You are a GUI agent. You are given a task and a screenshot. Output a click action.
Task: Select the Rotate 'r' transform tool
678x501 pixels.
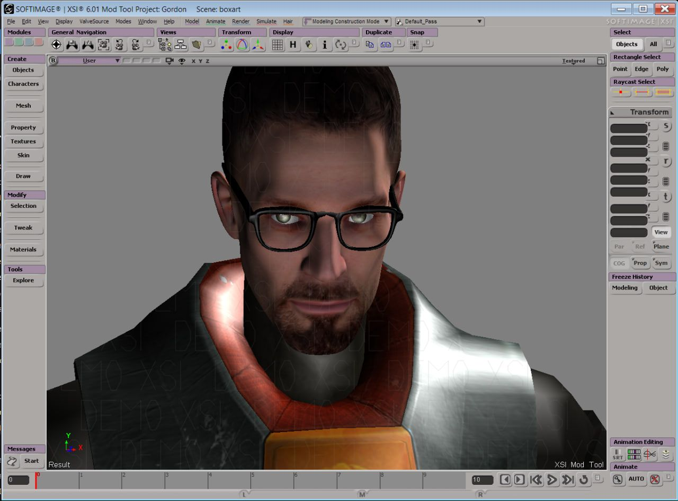(x=666, y=162)
